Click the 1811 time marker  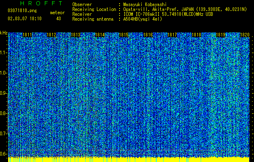tap(27, 35)
